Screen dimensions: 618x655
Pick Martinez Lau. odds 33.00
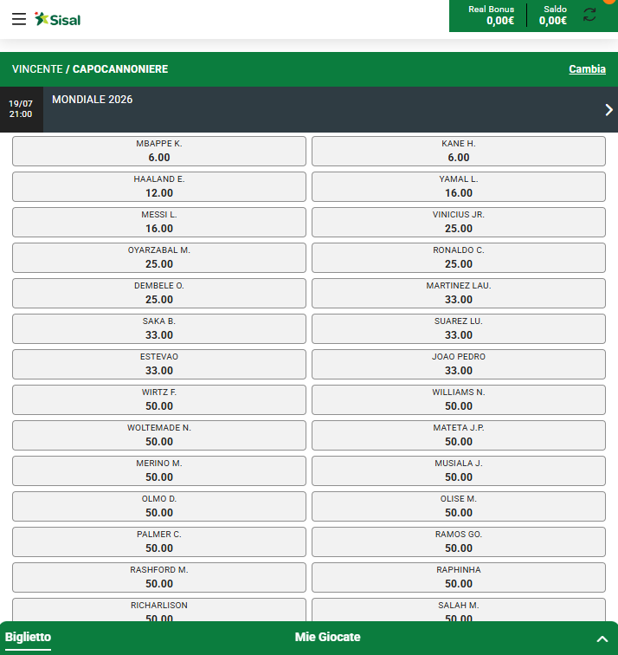pyautogui.click(x=459, y=293)
